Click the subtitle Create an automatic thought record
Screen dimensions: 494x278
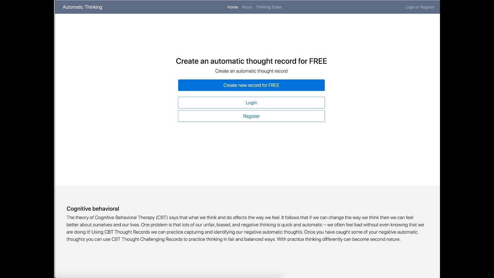click(251, 71)
